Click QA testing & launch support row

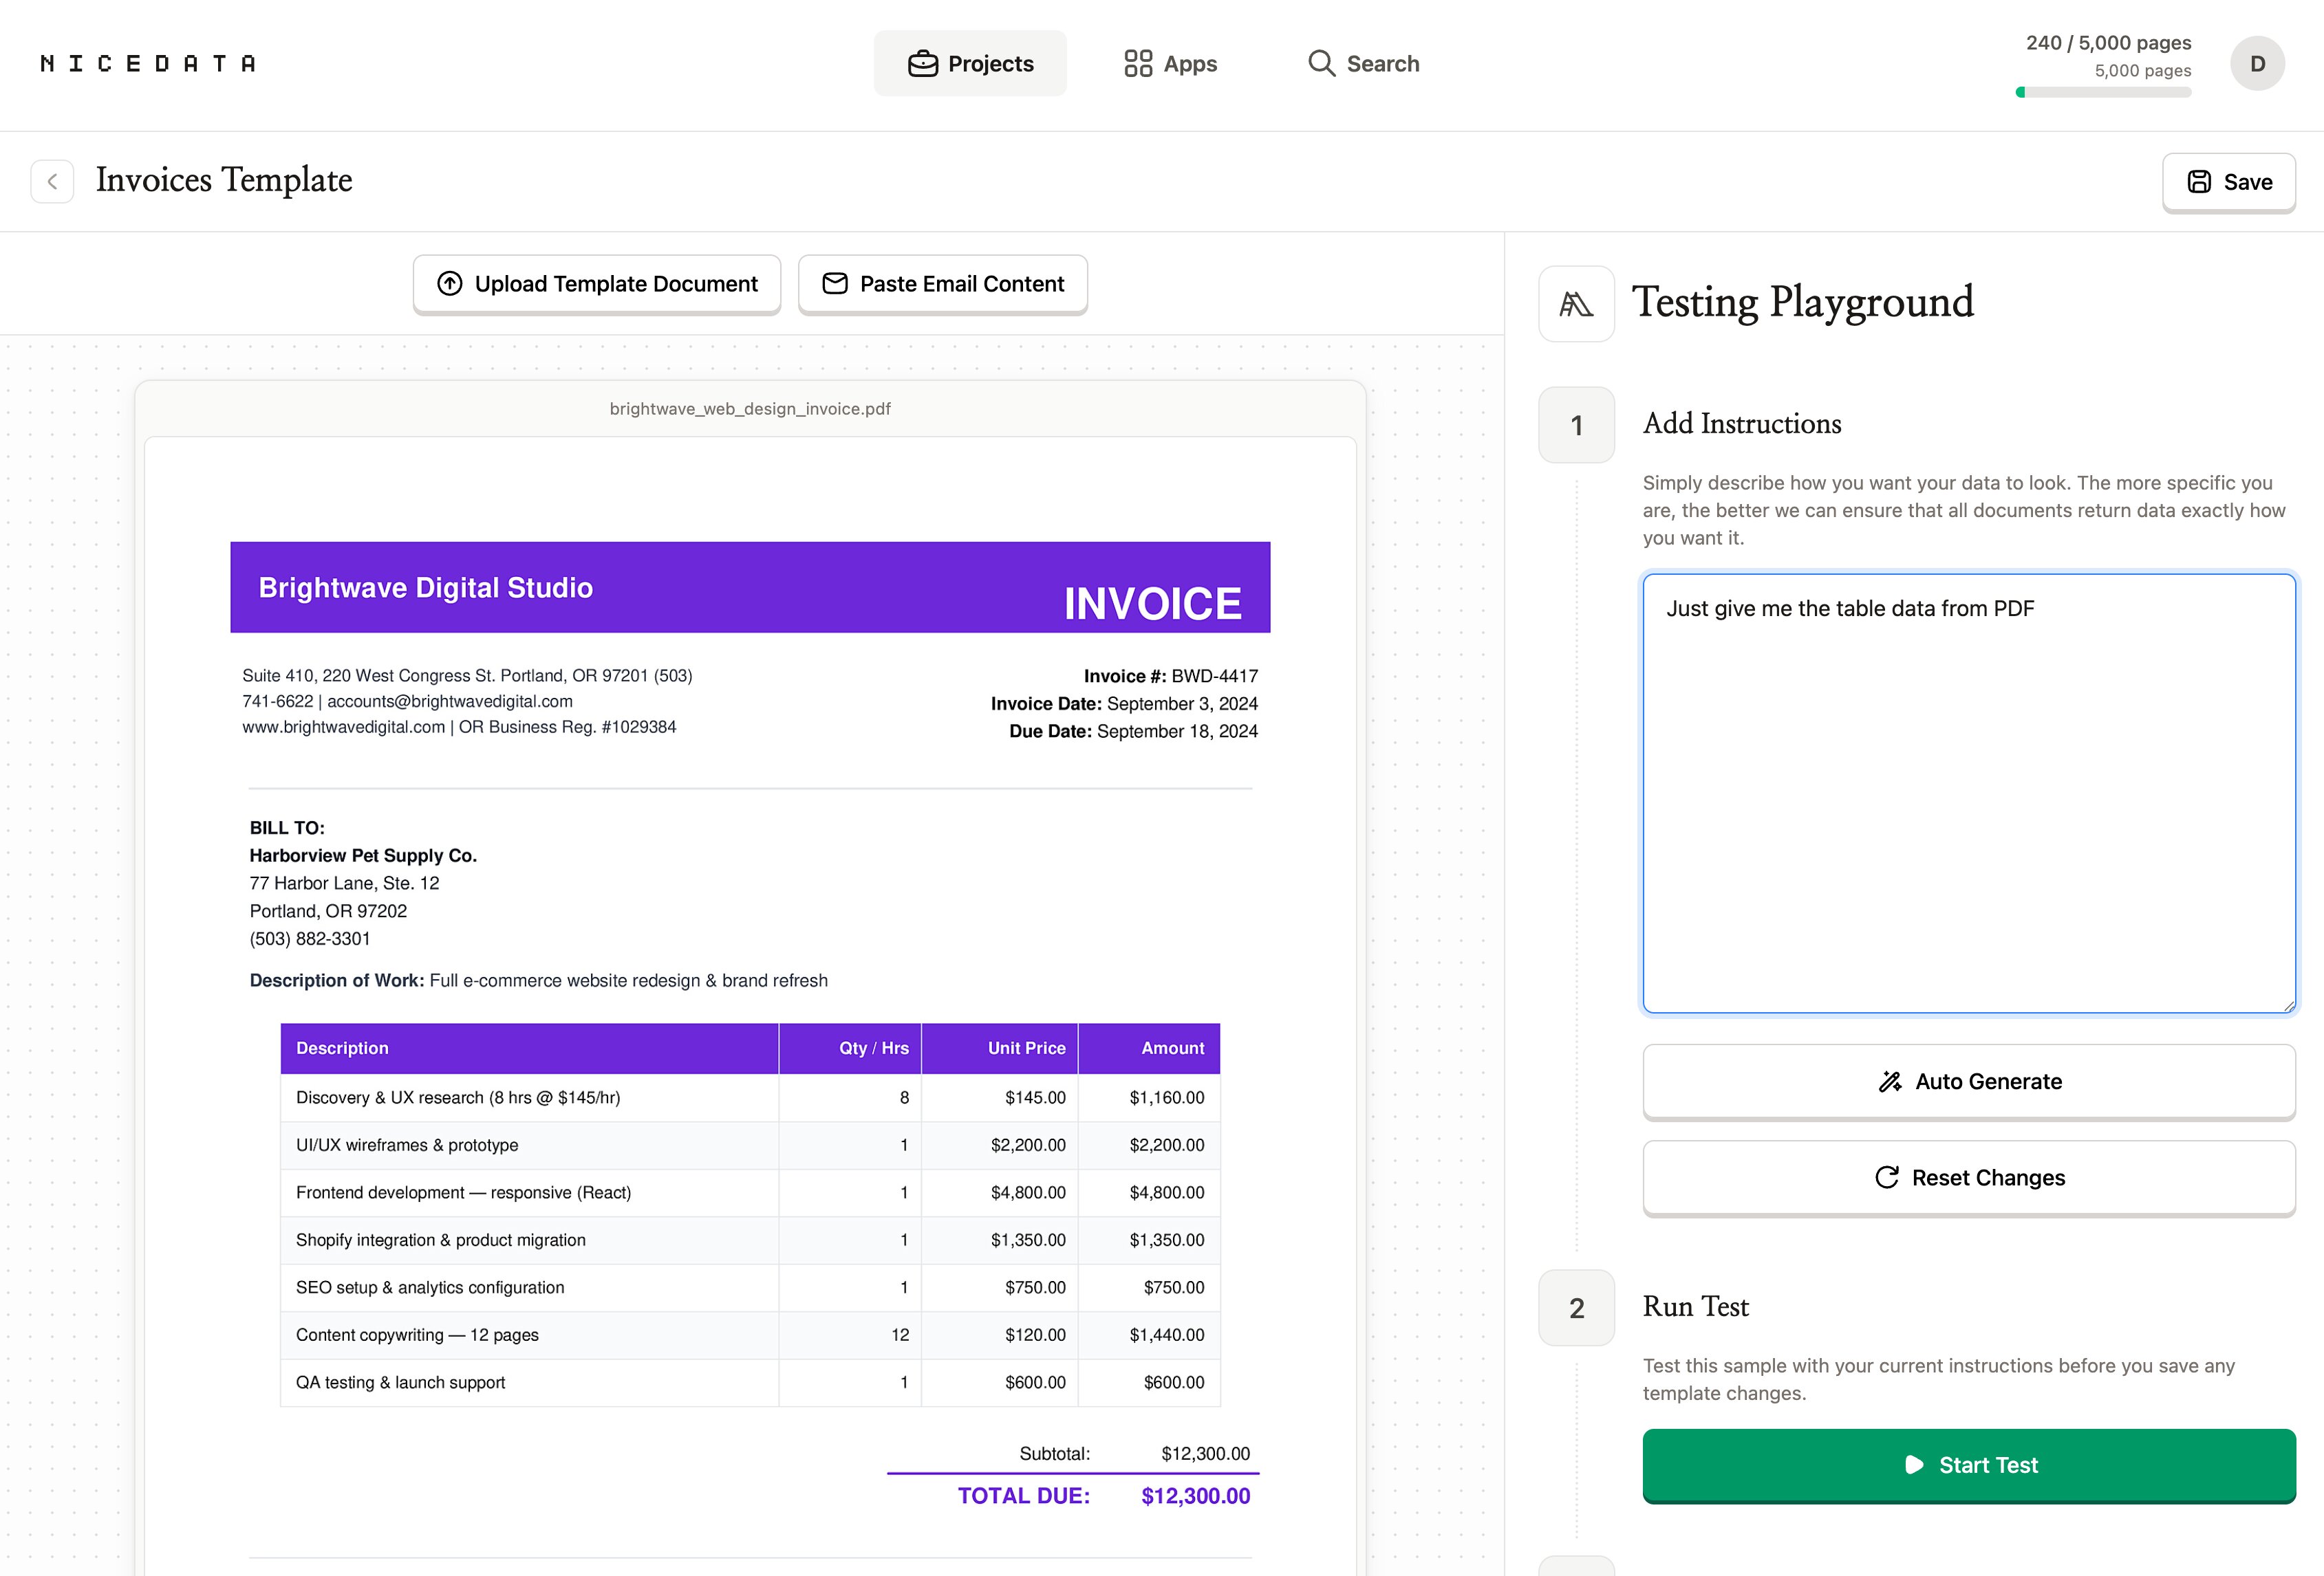point(750,1382)
